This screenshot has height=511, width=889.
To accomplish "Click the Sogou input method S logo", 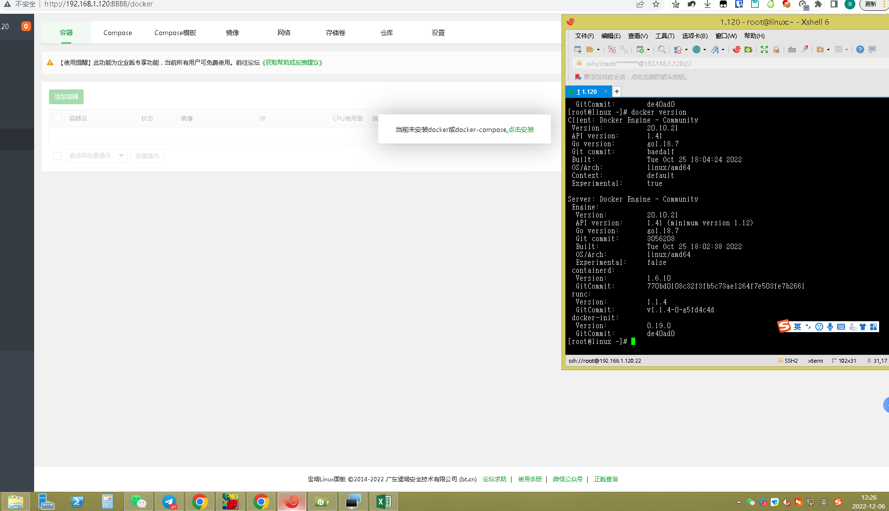I will (784, 326).
